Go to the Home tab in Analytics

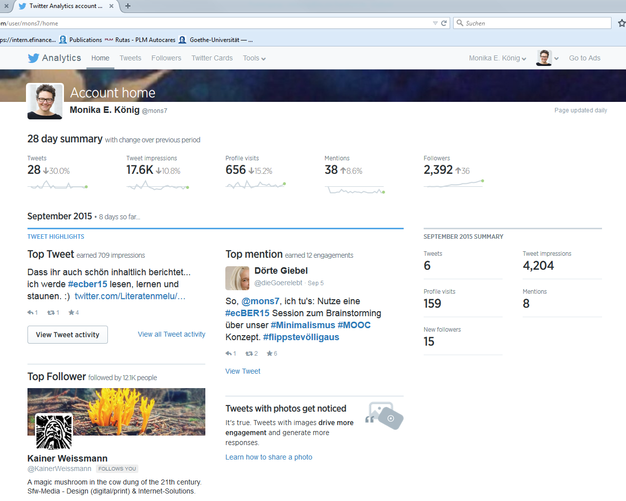[100, 58]
